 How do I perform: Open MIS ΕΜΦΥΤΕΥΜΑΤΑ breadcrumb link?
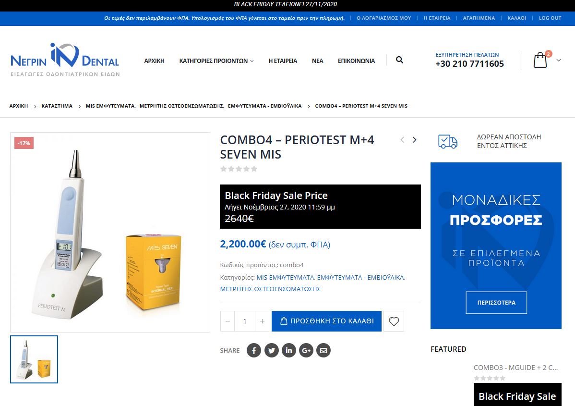point(110,106)
